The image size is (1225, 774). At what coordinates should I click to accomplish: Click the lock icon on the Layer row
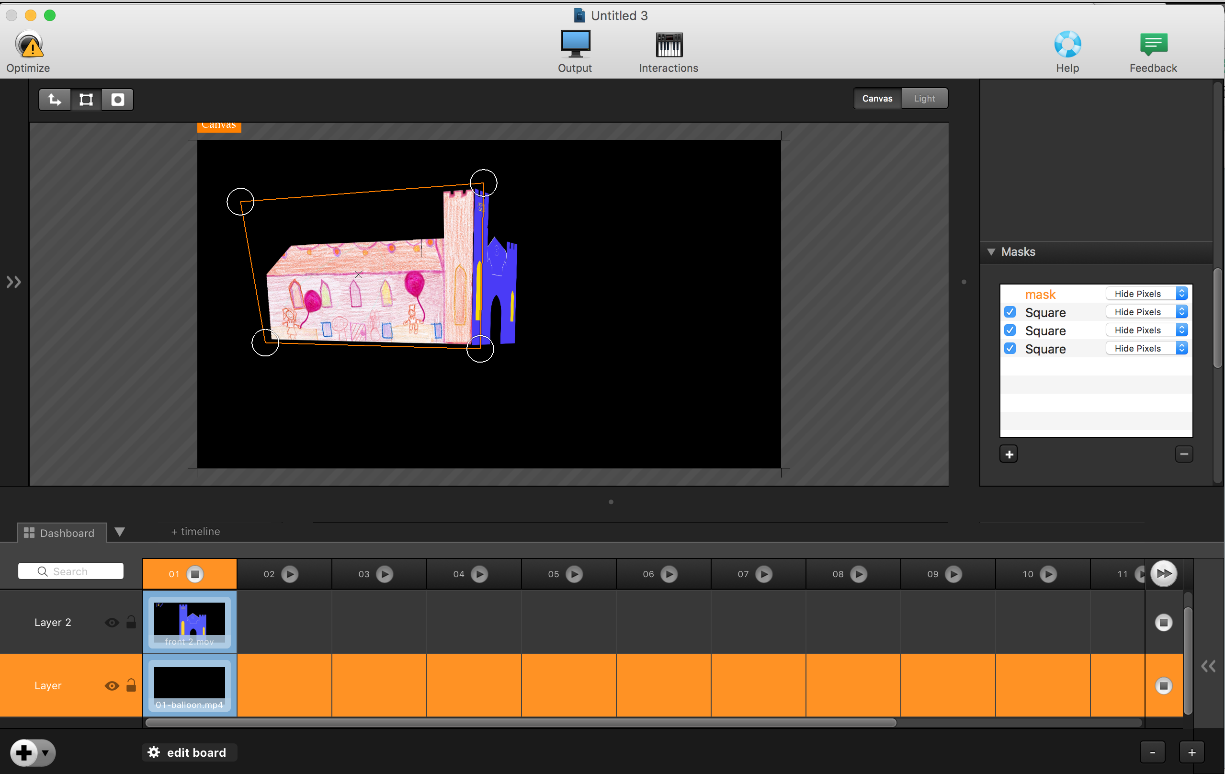click(131, 685)
